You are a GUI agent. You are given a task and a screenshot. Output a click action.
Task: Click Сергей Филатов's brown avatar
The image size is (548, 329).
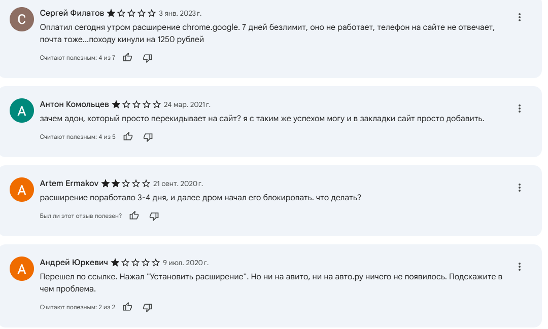22,19
